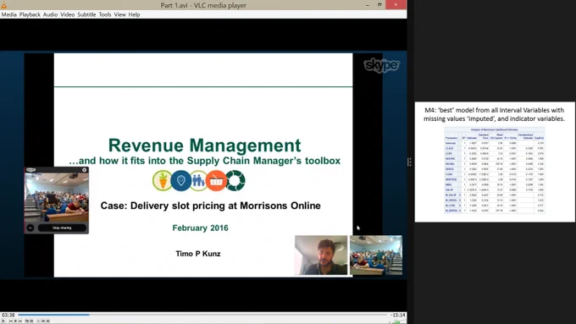Open the Video menu
This screenshot has width=576, height=324.
(68, 14)
